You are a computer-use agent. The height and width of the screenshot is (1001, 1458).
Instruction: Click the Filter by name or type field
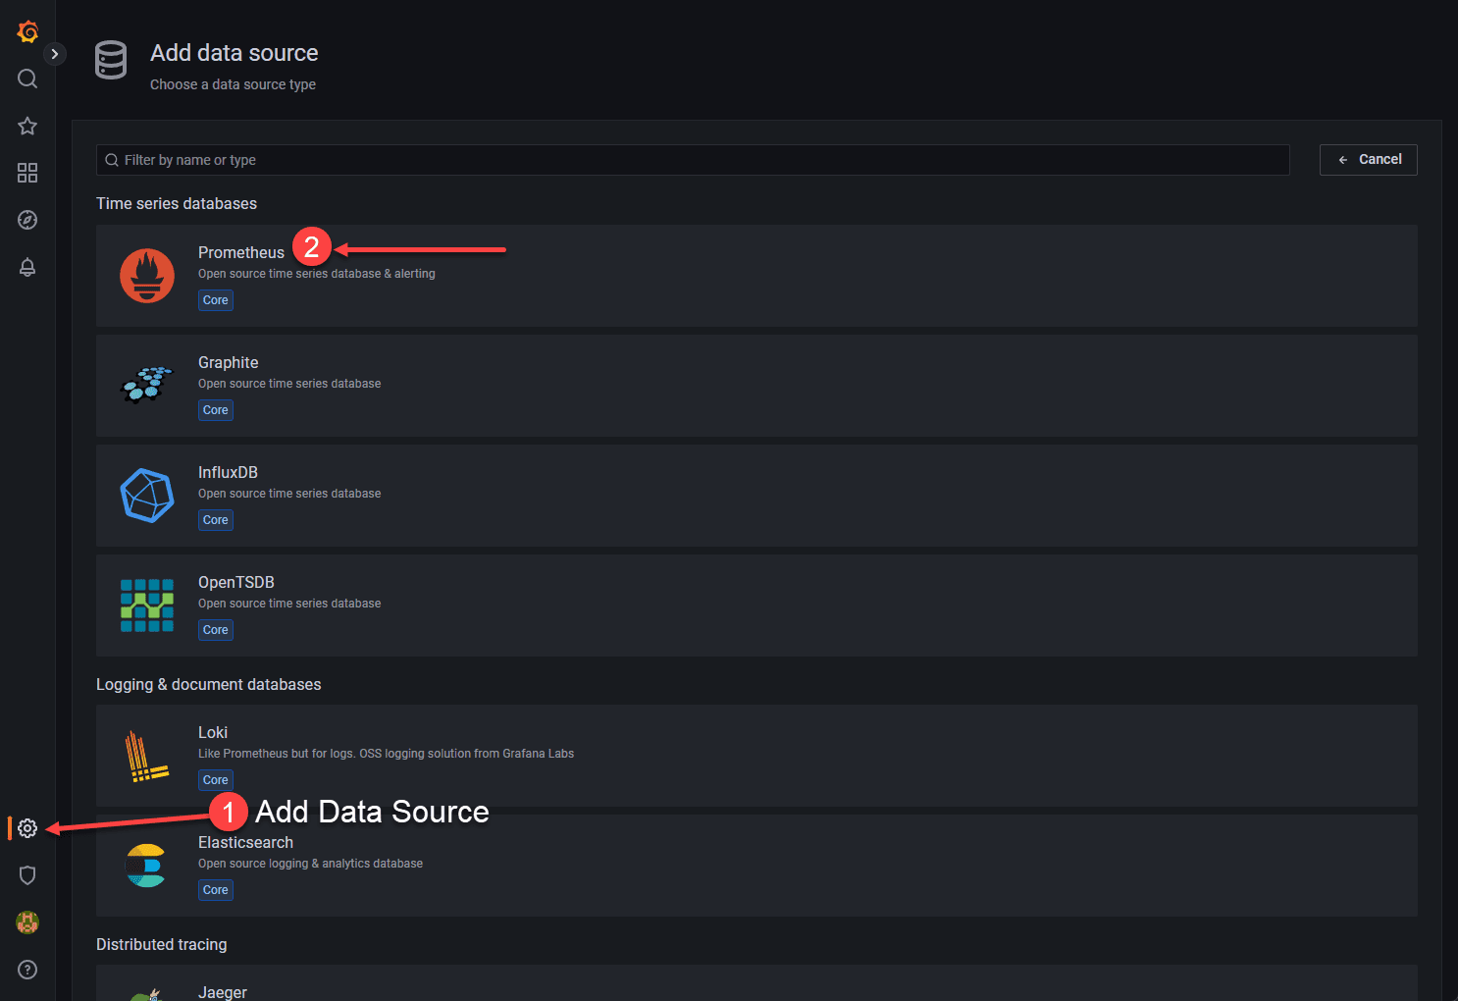click(x=693, y=160)
